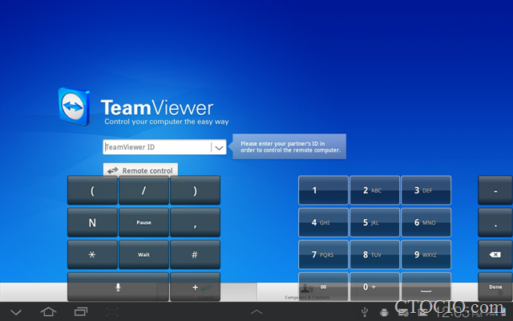This screenshot has width=513, height=321.
Task: Expand the center up-chevron in navigation bar
Action: coord(256,312)
